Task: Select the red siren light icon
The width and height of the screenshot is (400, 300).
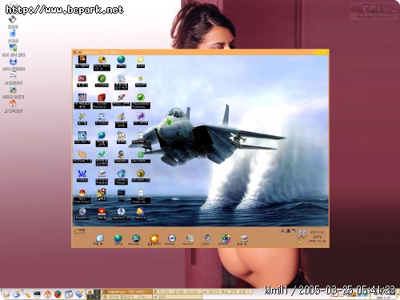Action: click(x=102, y=211)
